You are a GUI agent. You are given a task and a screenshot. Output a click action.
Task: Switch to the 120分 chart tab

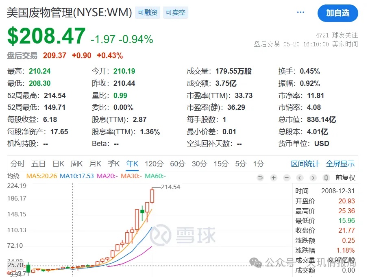[x=154, y=164]
